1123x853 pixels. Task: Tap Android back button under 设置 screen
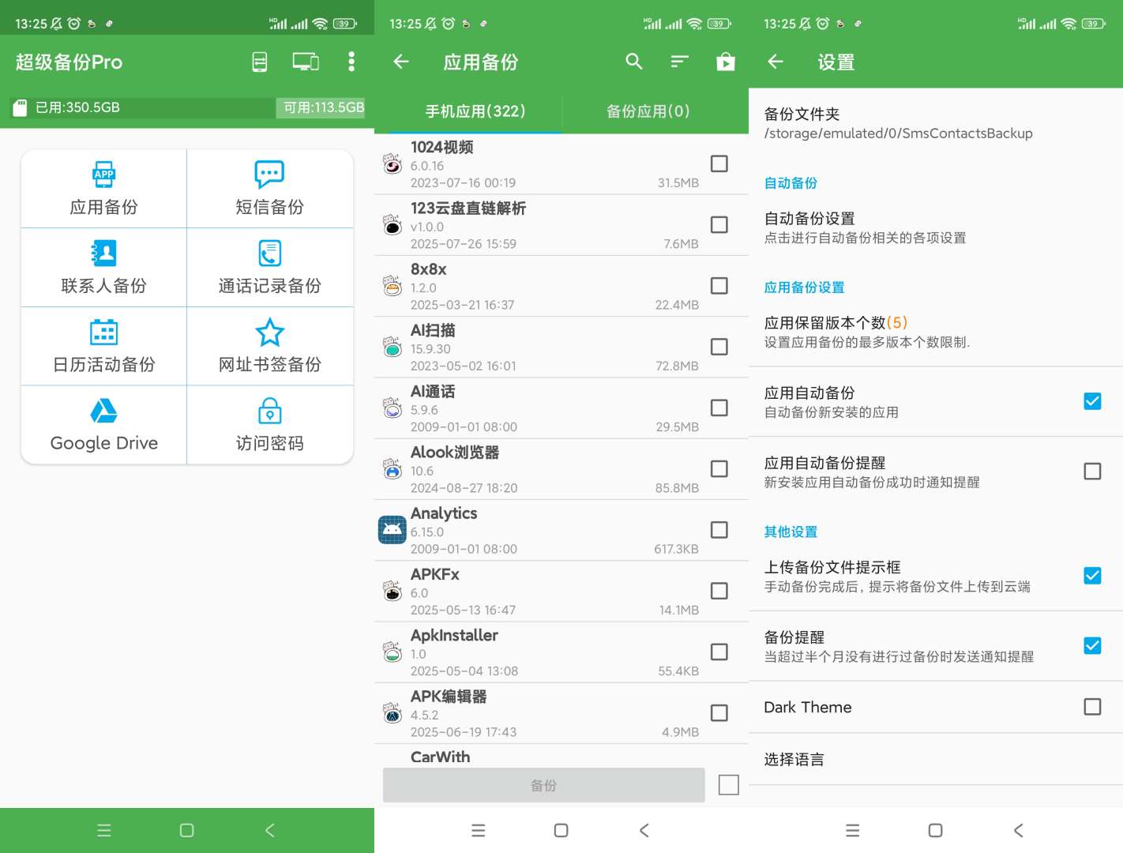coord(1019,830)
